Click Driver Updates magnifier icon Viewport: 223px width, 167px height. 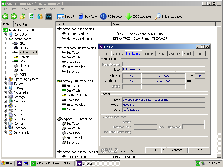tap(157, 16)
